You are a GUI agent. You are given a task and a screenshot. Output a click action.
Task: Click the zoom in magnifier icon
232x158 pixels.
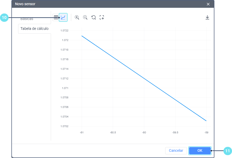pos(77,17)
